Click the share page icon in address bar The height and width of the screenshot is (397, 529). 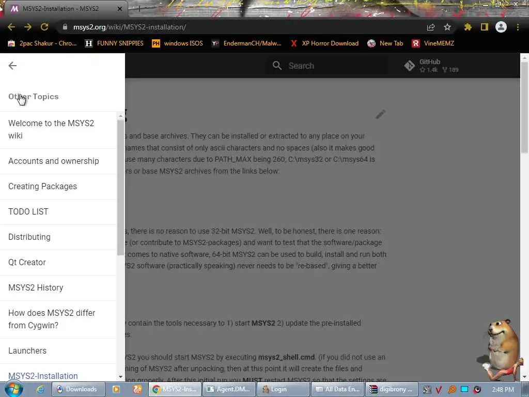click(x=431, y=27)
